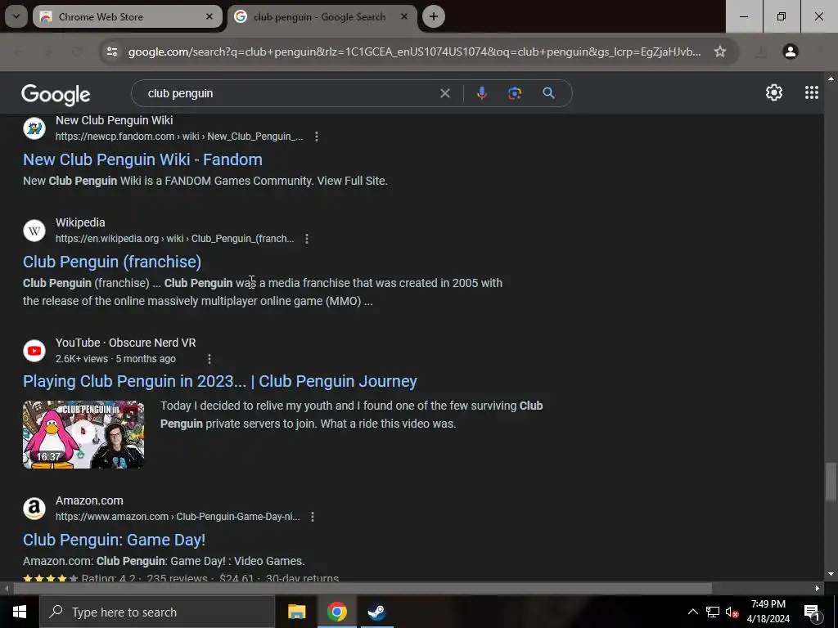
Task: Clear the search query with X
Action: 444,93
